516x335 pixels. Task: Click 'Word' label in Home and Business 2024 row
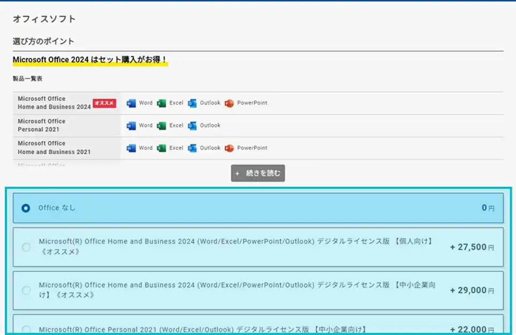(146, 103)
